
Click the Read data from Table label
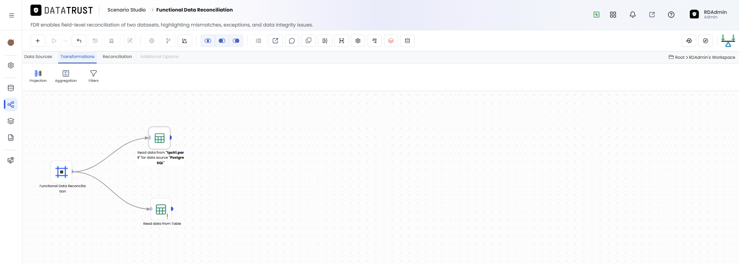tap(162, 224)
